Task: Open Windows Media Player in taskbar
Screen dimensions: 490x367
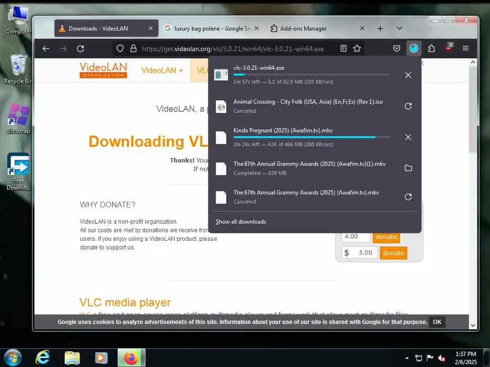Action: pos(101,357)
